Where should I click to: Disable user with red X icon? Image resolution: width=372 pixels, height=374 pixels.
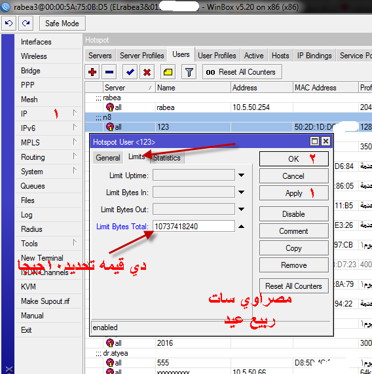coord(147,72)
